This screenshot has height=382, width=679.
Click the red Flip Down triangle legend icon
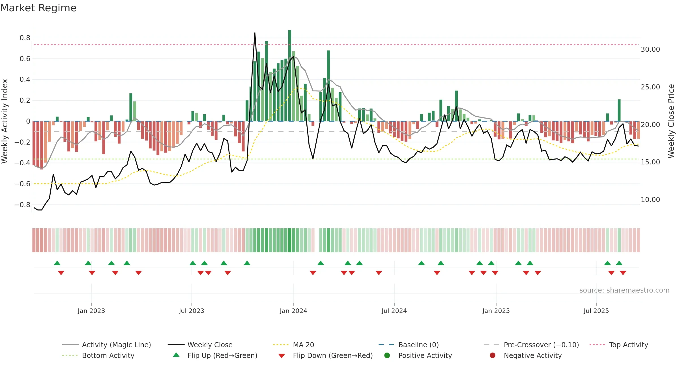click(x=282, y=356)
